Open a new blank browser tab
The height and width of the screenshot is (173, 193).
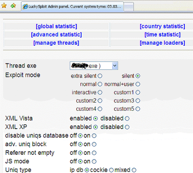(x=129, y=7)
